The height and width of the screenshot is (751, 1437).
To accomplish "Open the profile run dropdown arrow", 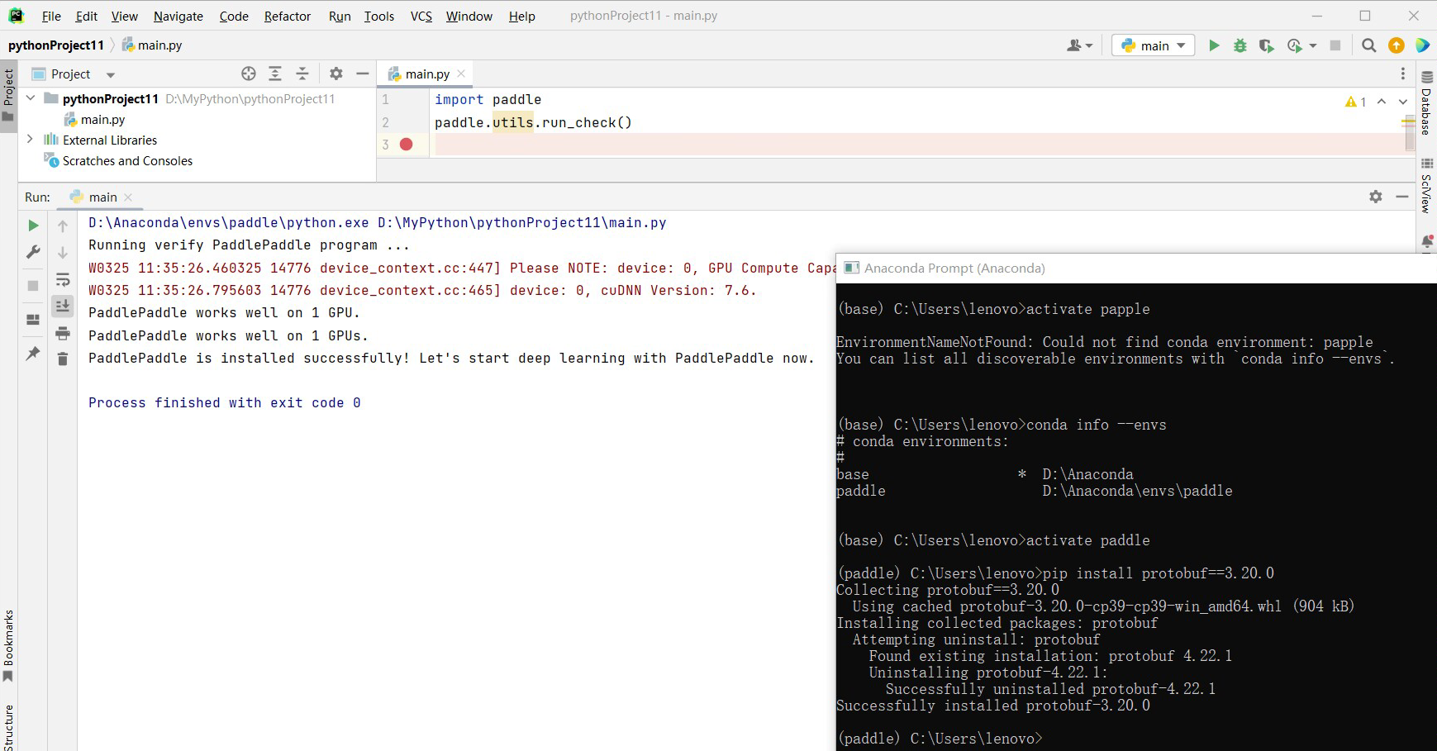I will tap(1313, 46).
